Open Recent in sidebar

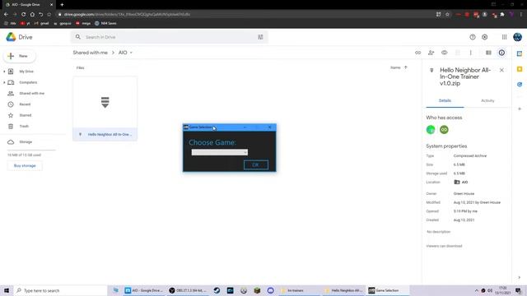tap(25, 104)
